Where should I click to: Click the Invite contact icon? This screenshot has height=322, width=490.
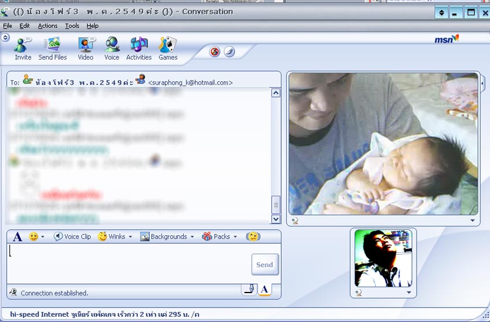coord(23,48)
